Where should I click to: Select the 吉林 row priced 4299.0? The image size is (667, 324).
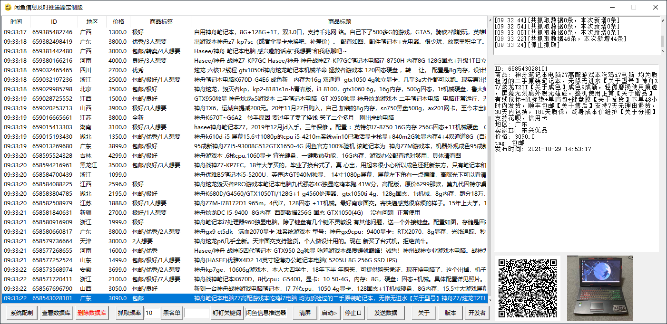pos(245,156)
